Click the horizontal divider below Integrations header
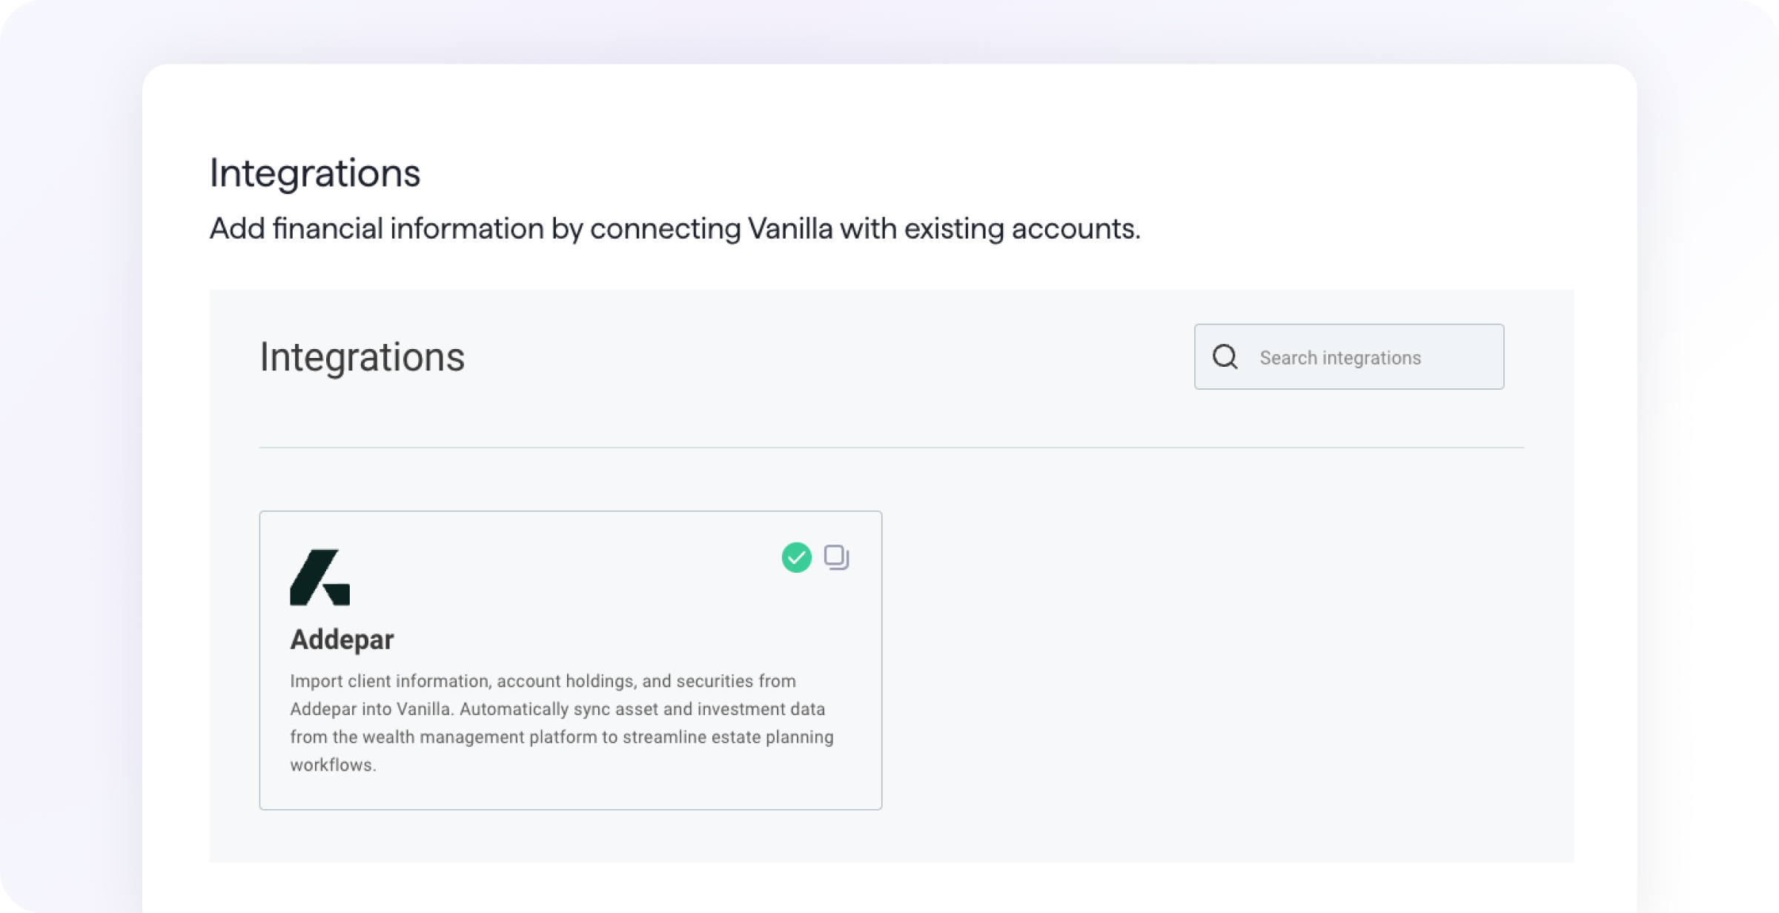Screen dimensions: 1779x913 (891, 448)
